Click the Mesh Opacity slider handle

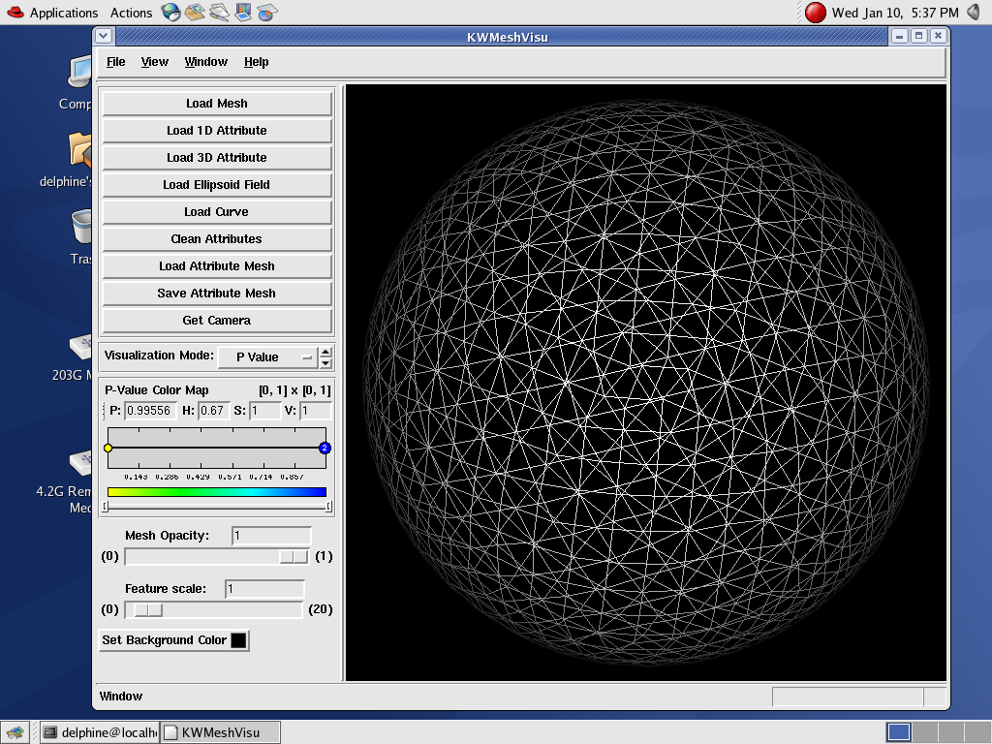293,556
